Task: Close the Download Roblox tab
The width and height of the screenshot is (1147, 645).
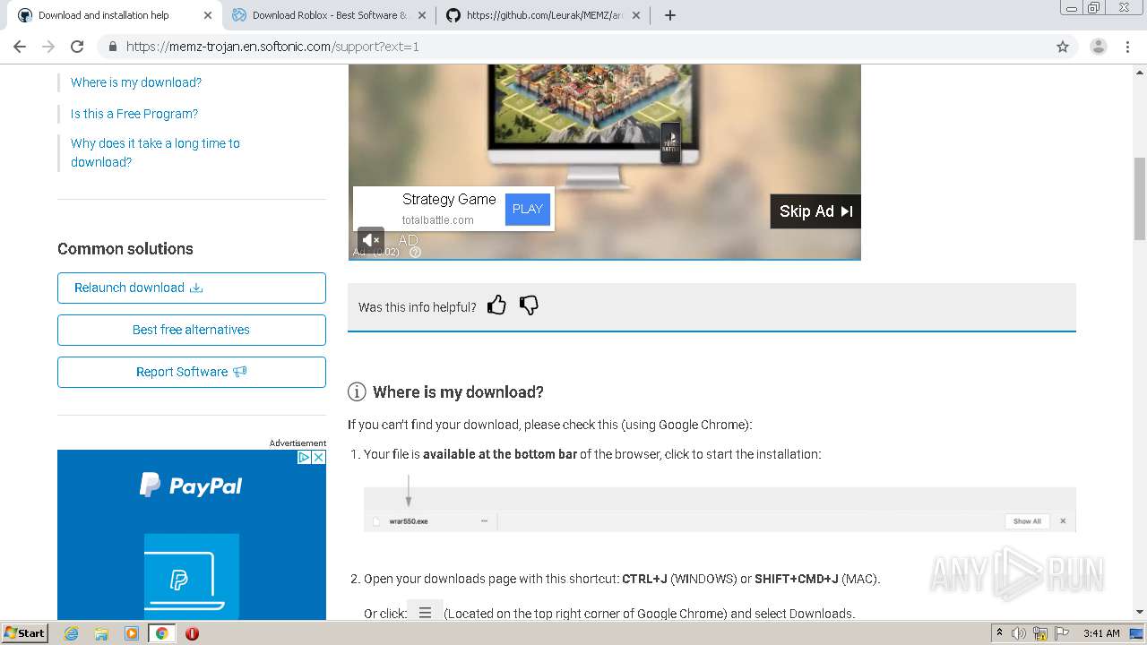Action: click(x=421, y=15)
